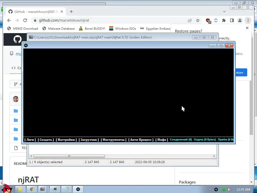Click the 7-Zip scrollbar left arrow
257x193 pixels.
(31, 156)
